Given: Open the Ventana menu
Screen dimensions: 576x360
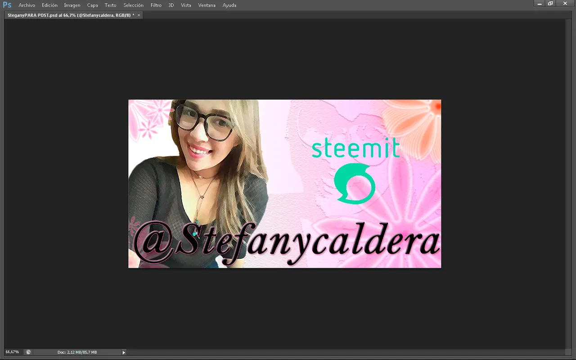Looking at the screenshot, I should pyautogui.click(x=207, y=5).
